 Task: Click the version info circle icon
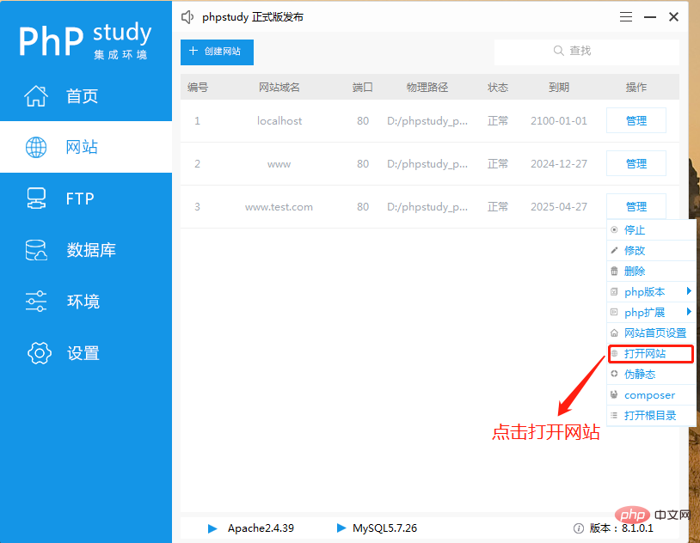pyautogui.click(x=579, y=528)
